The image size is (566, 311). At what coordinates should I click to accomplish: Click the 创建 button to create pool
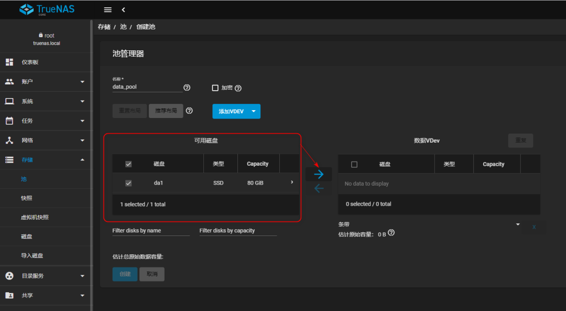125,274
